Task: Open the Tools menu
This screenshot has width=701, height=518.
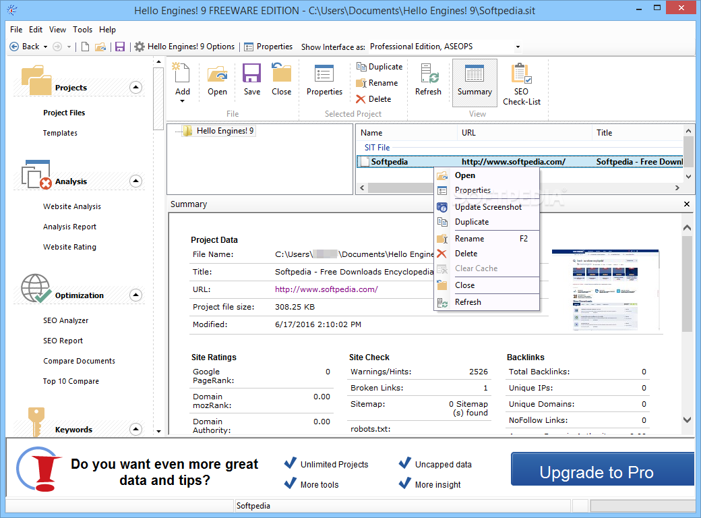Action: (x=83, y=30)
